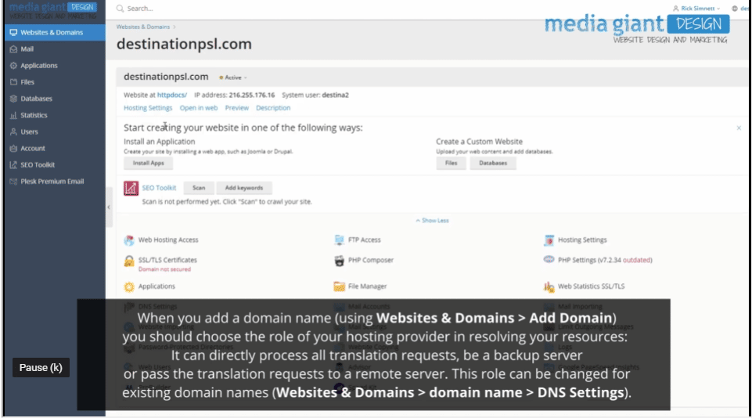Image resolution: width=752 pixels, height=418 pixels.
Task: Open PHP Composer
Action: click(371, 260)
